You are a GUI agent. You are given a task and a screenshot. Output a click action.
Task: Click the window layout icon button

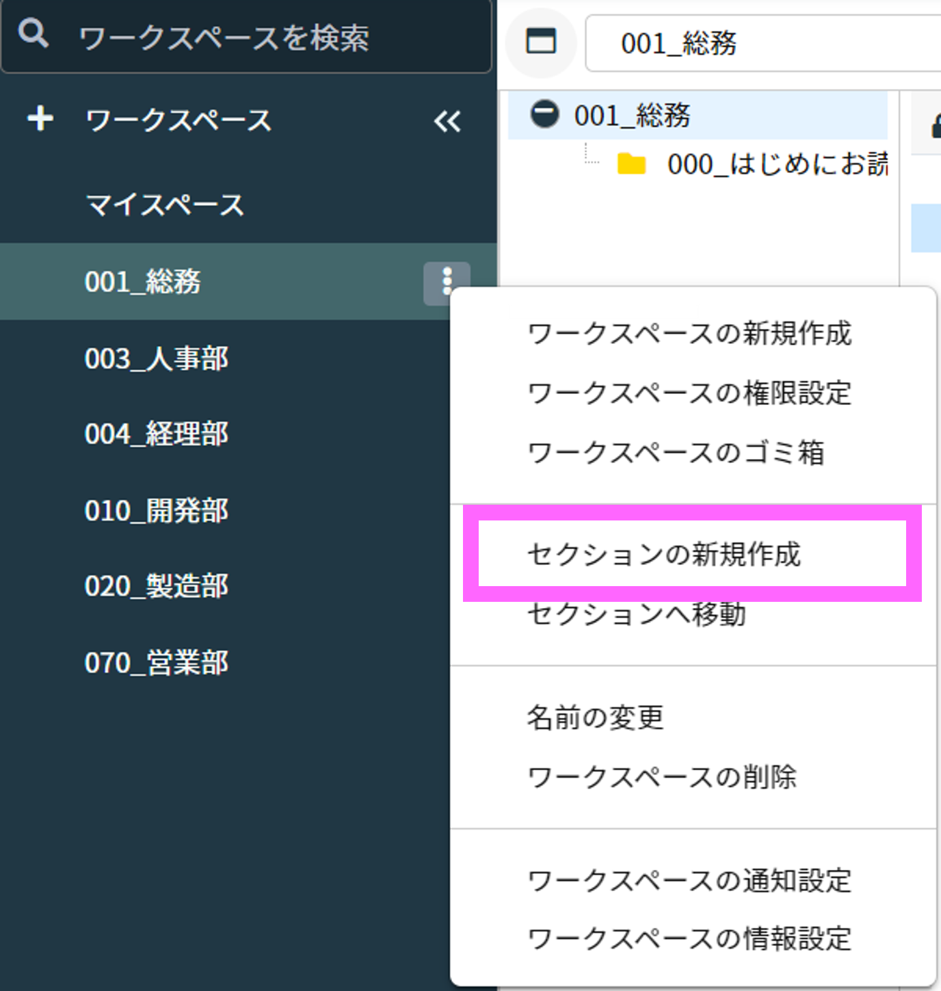coord(540,42)
